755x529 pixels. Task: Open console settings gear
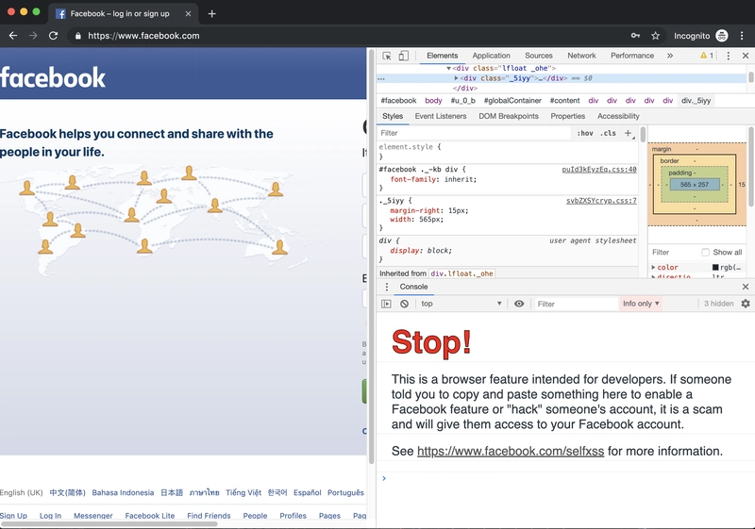click(746, 304)
